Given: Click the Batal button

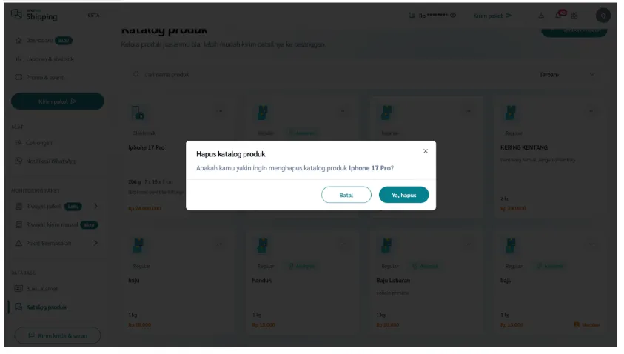Looking at the screenshot, I should (346, 195).
